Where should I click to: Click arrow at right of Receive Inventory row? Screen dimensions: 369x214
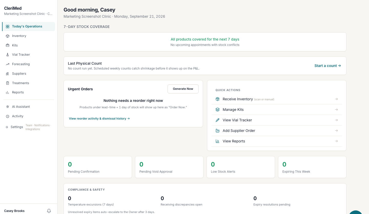pyautogui.click(x=336, y=99)
